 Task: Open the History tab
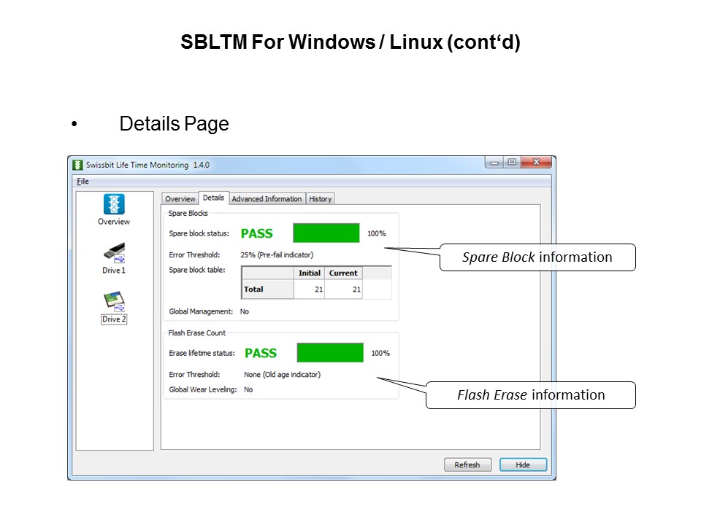pos(320,198)
